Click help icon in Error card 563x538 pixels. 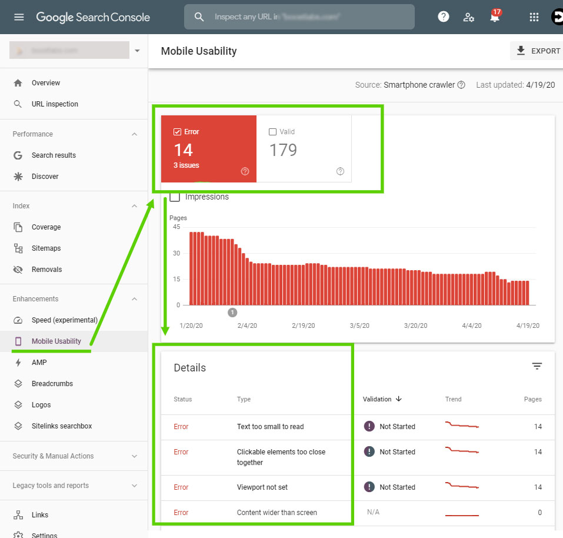point(245,171)
